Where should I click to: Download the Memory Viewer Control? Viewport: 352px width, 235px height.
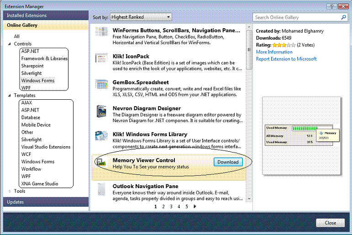[x=228, y=162]
